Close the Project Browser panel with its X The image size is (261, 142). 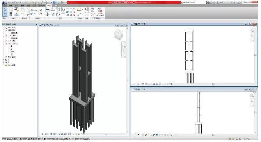tap(36, 25)
